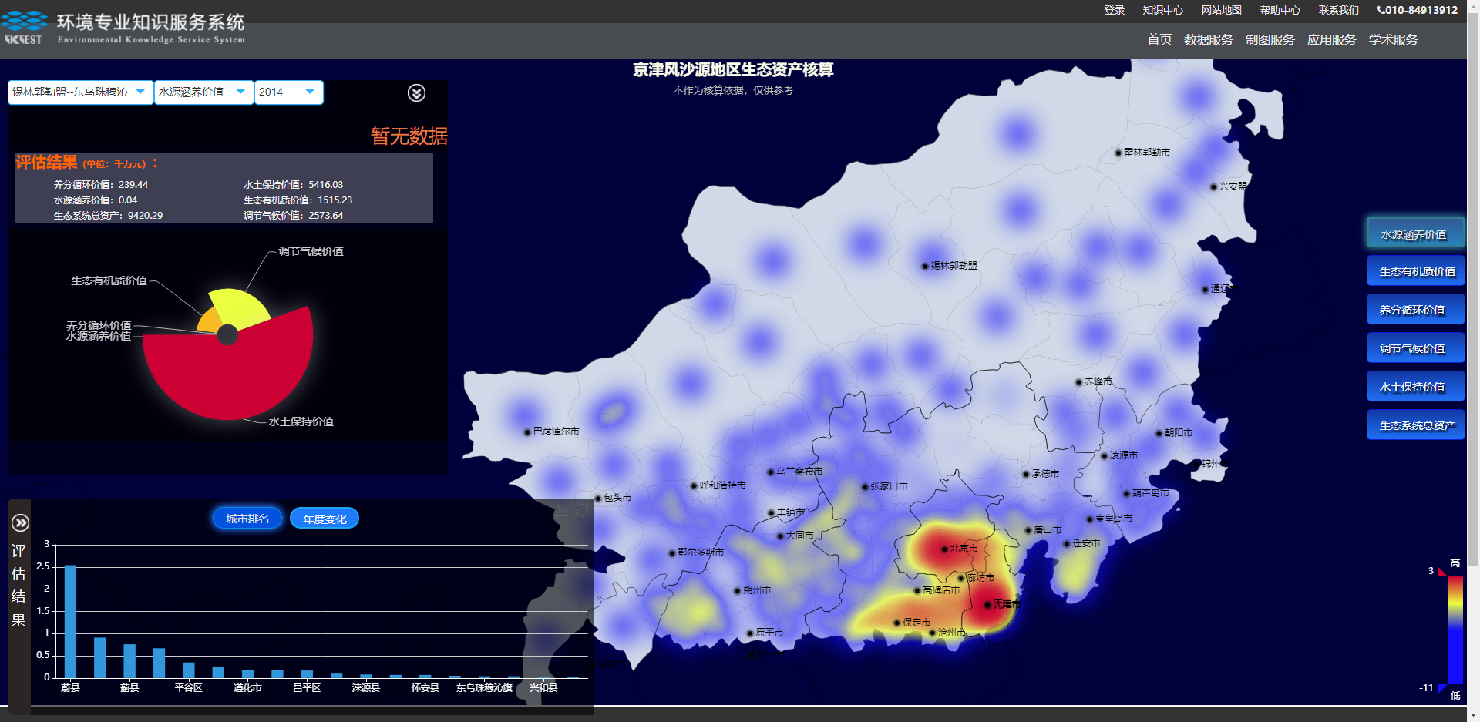Viewport: 1480px width, 722px height.
Task: Open the 水源涵养价值 indicator dropdown
Action: click(x=203, y=92)
